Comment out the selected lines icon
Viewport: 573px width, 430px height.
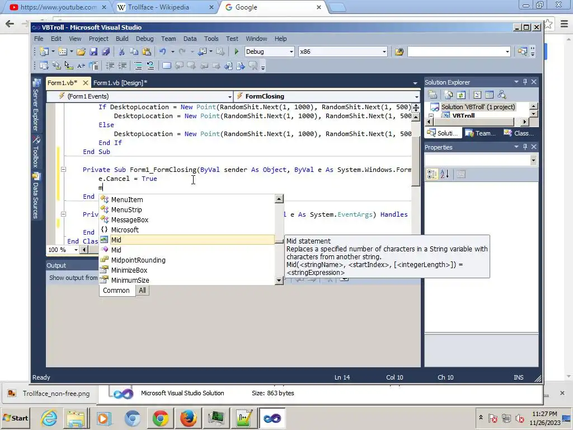138,66
